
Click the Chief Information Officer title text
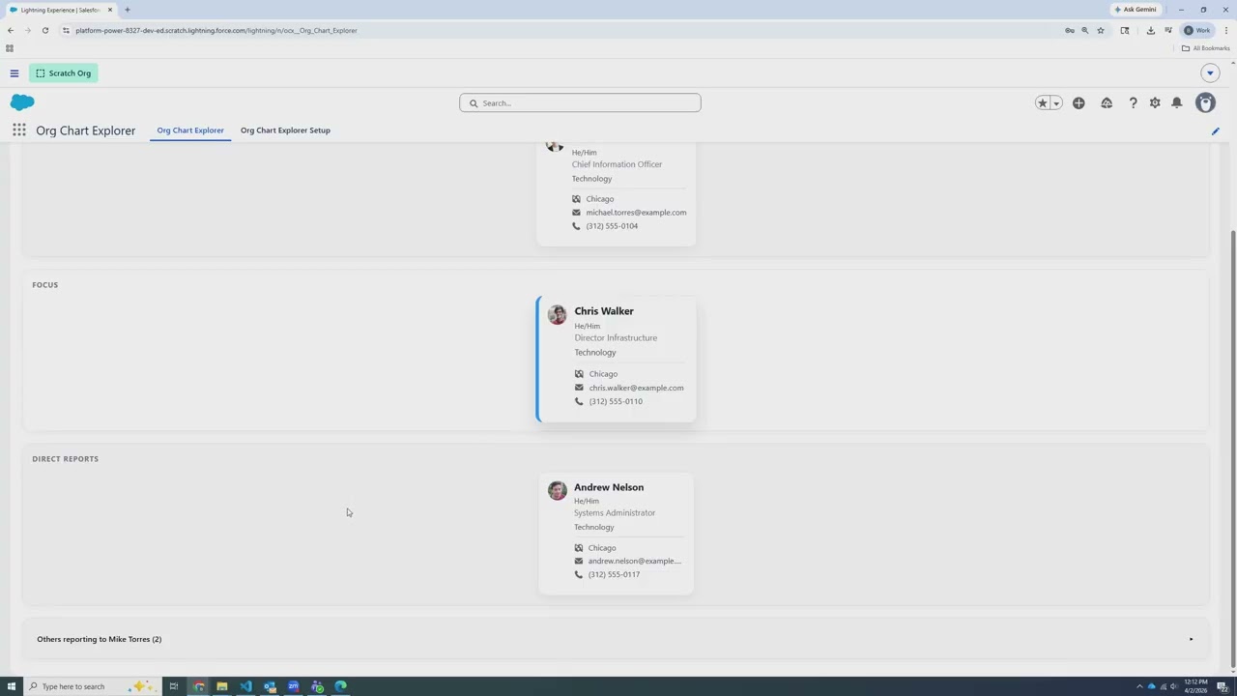(x=617, y=164)
